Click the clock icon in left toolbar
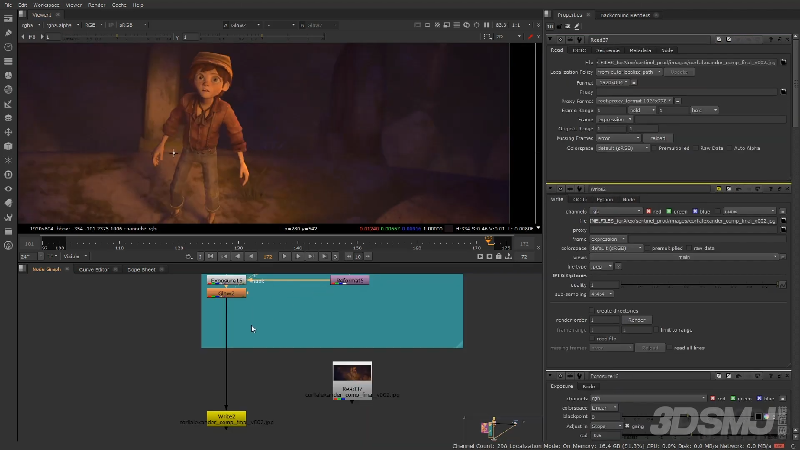 click(8, 47)
